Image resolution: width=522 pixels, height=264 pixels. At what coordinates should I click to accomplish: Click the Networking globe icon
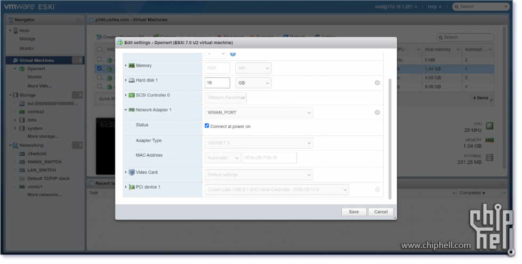(15, 146)
